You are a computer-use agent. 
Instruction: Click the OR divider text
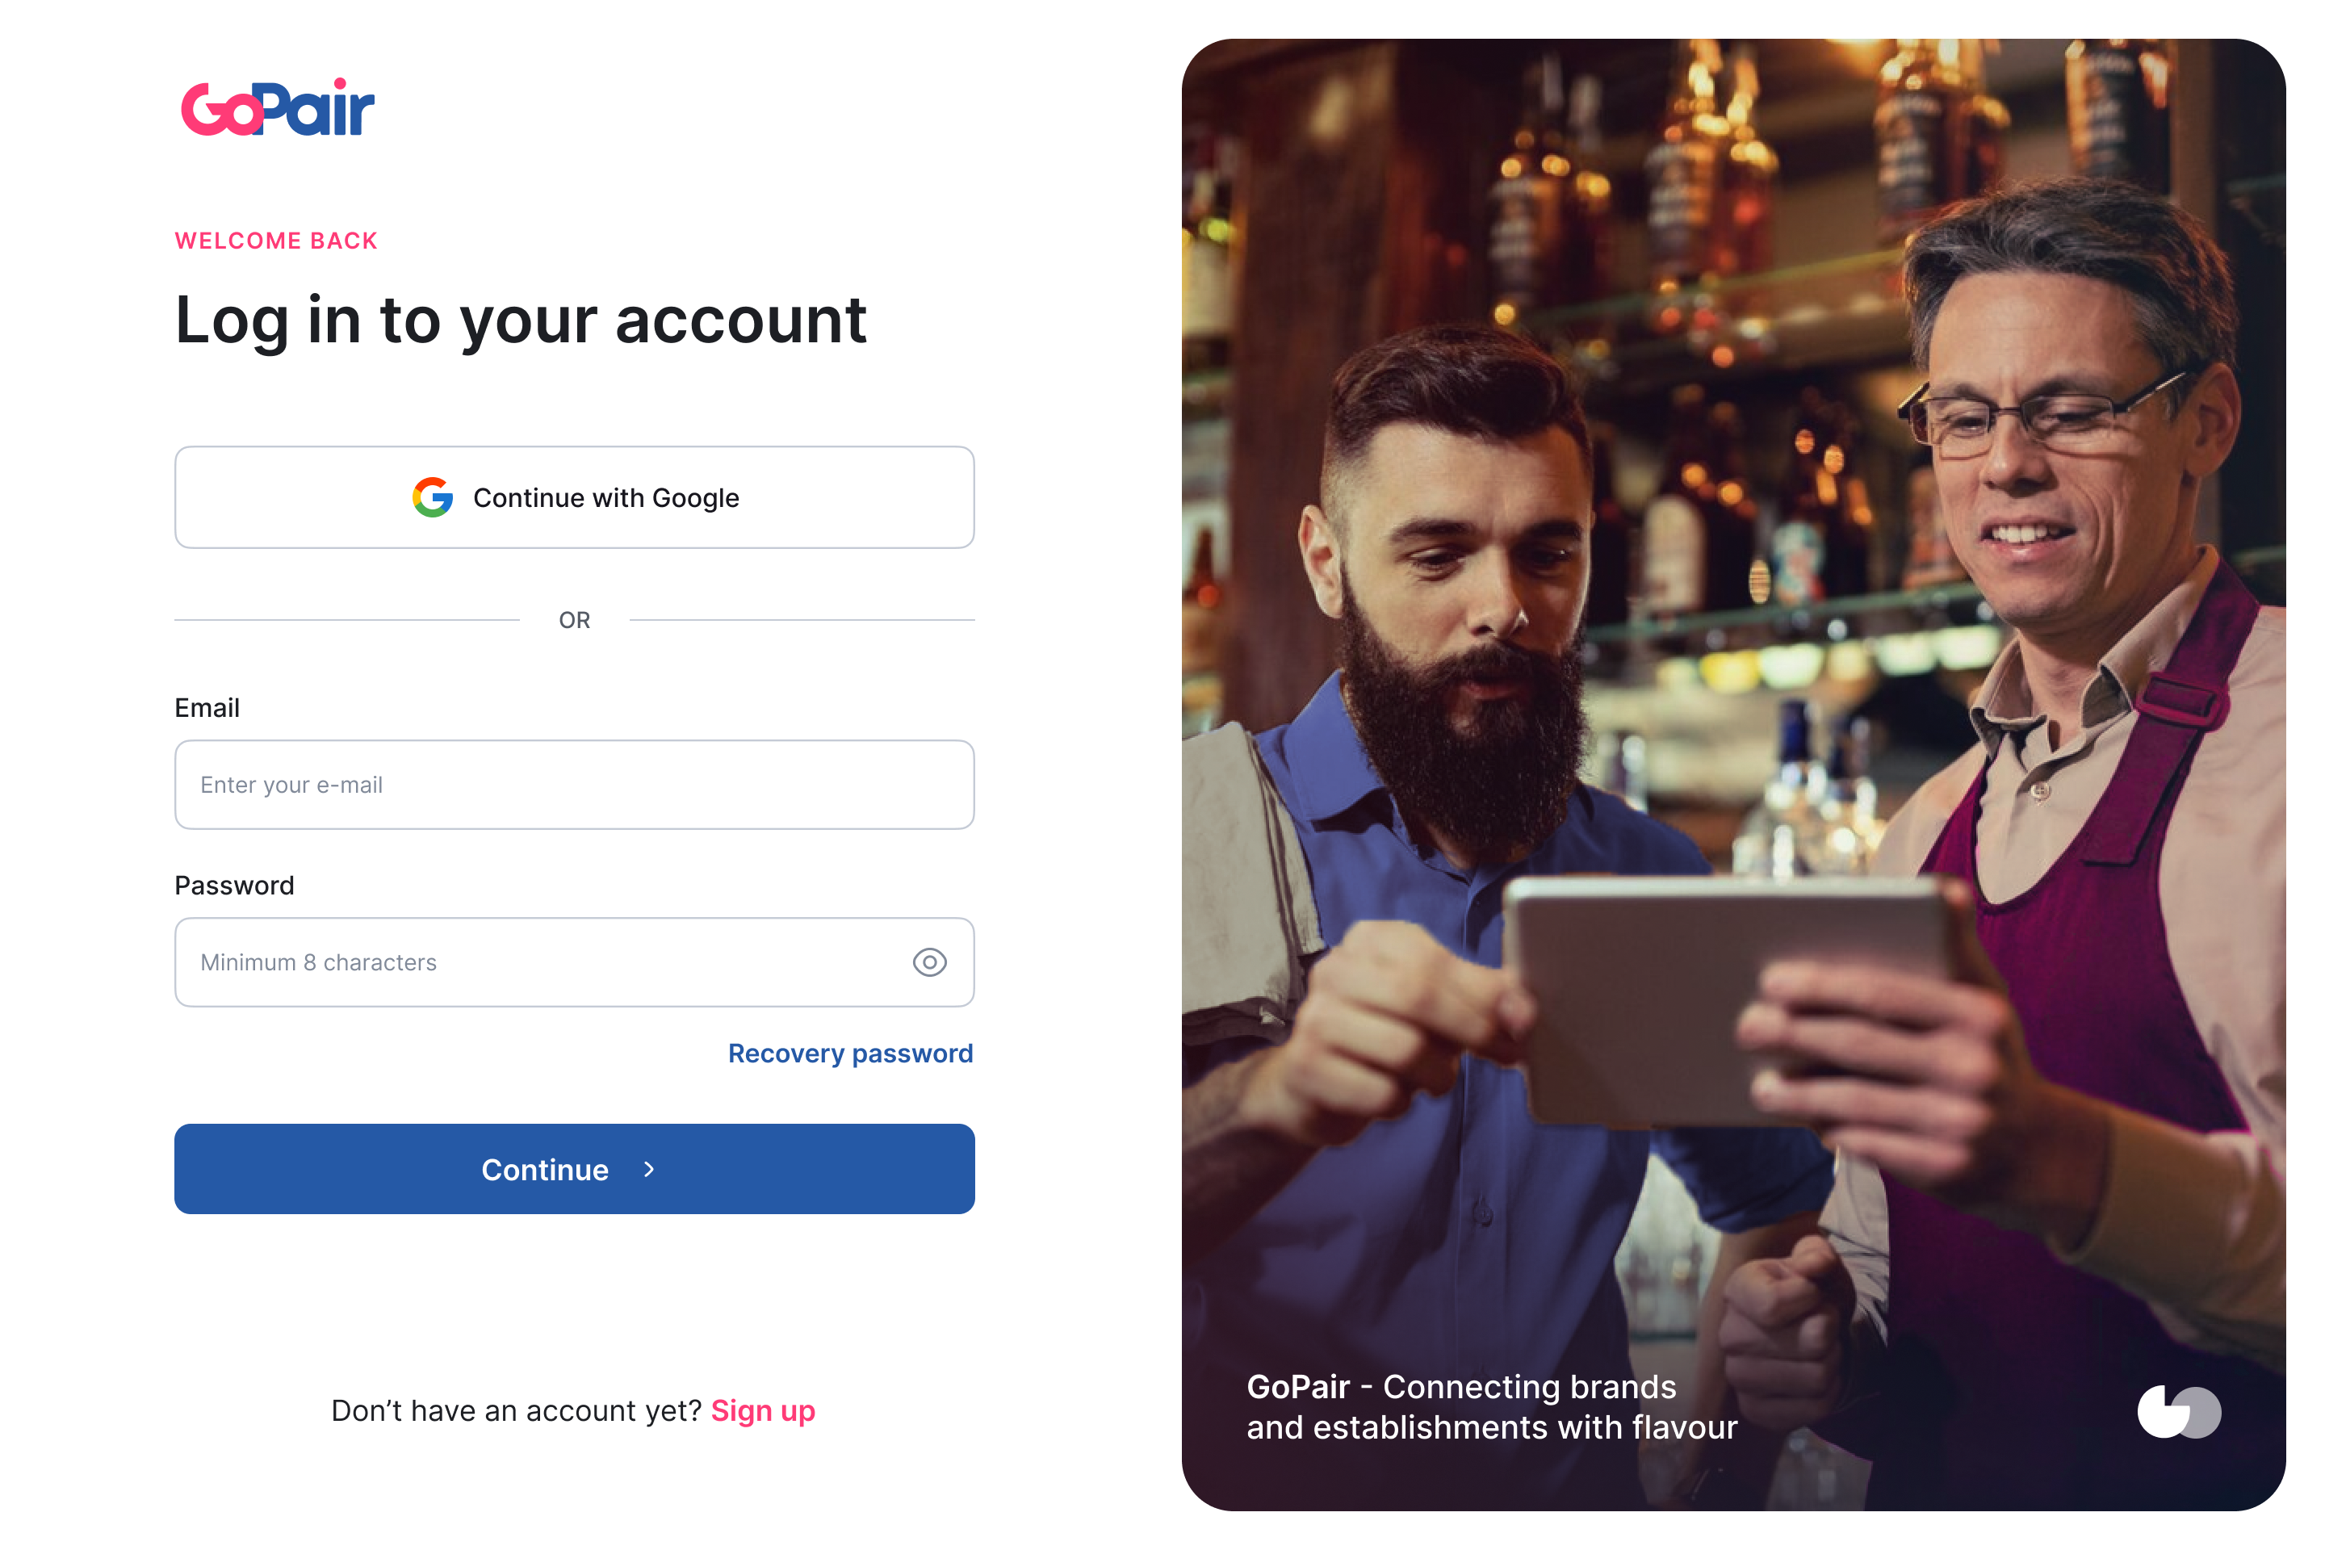pyautogui.click(x=574, y=620)
